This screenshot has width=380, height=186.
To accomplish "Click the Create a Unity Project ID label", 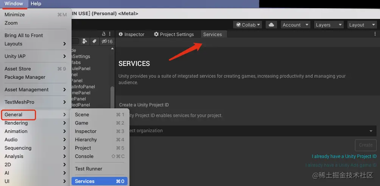I will point(144,105).
